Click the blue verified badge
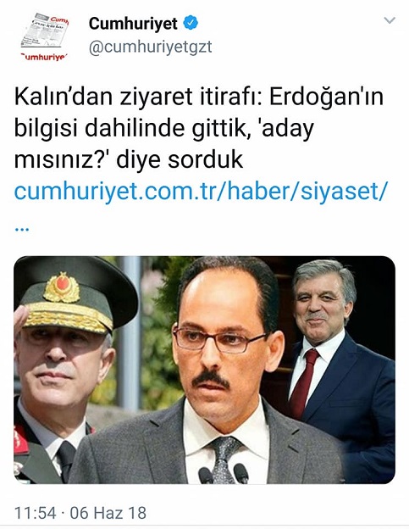The image size is (409, 529). click(x=191, y=23)
